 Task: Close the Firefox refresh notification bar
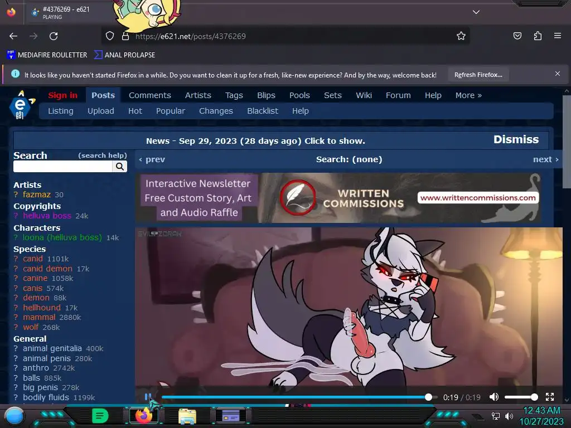[x=557, y=74]
